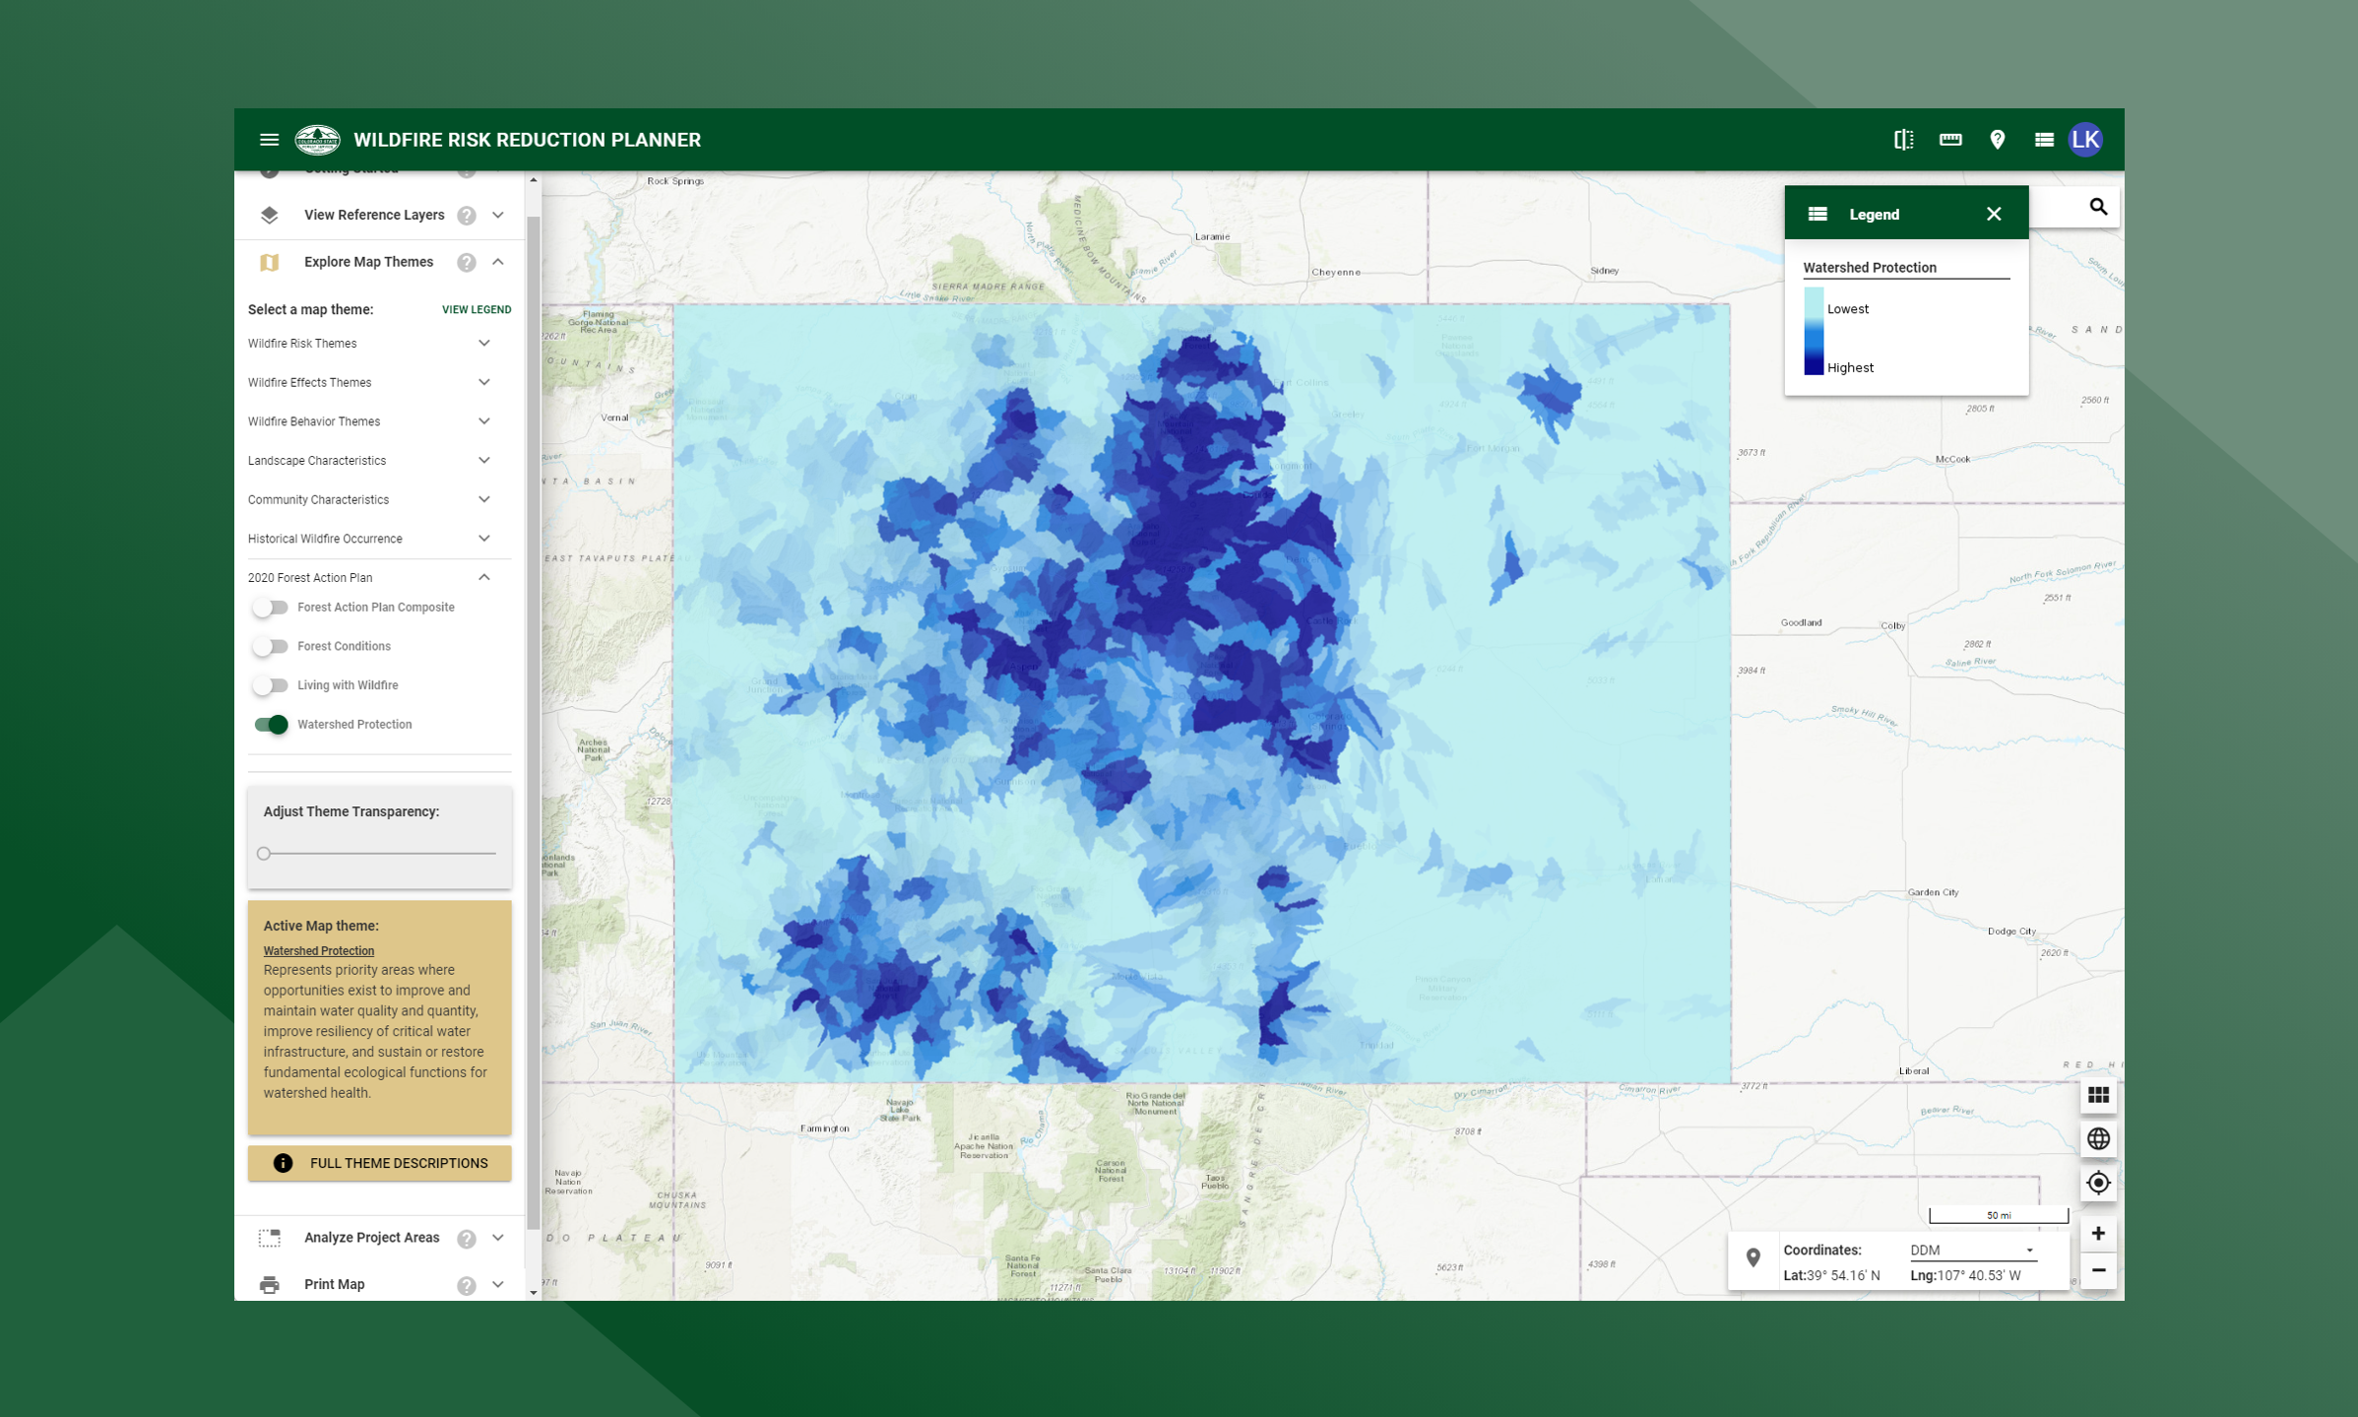2358x1417 pixels.
Task: Click the info icon on Full Theme Descriptions
Action: [x=283, y=1163]
